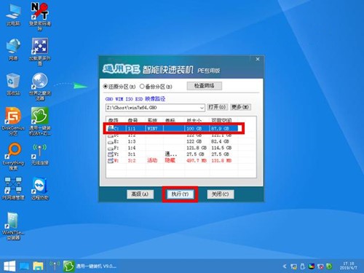
Task: Click the 114.5 GB free space cell
Action: (x=221, y=148)
